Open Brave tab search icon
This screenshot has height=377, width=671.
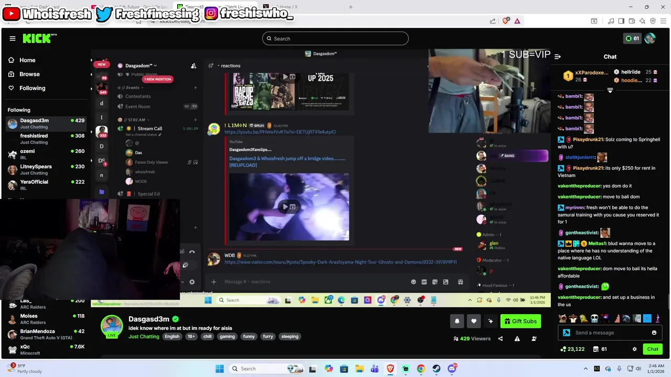(x=594, y=21)
